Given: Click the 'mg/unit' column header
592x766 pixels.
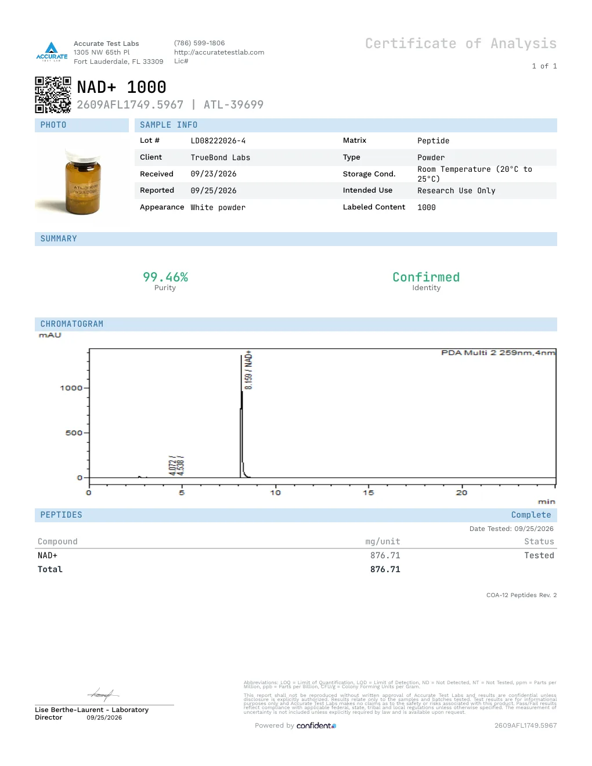Looking at the screenshot, I should (382, 541).
